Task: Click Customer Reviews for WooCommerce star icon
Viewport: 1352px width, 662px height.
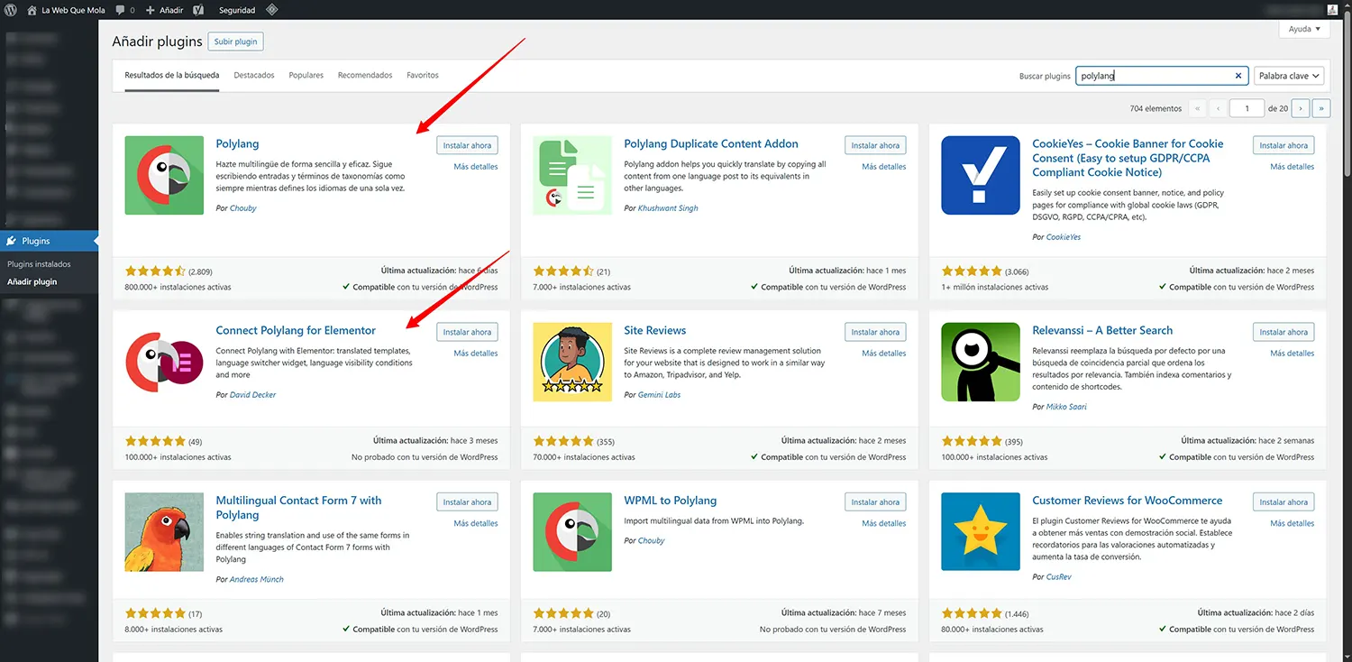Action: point(981,531)
